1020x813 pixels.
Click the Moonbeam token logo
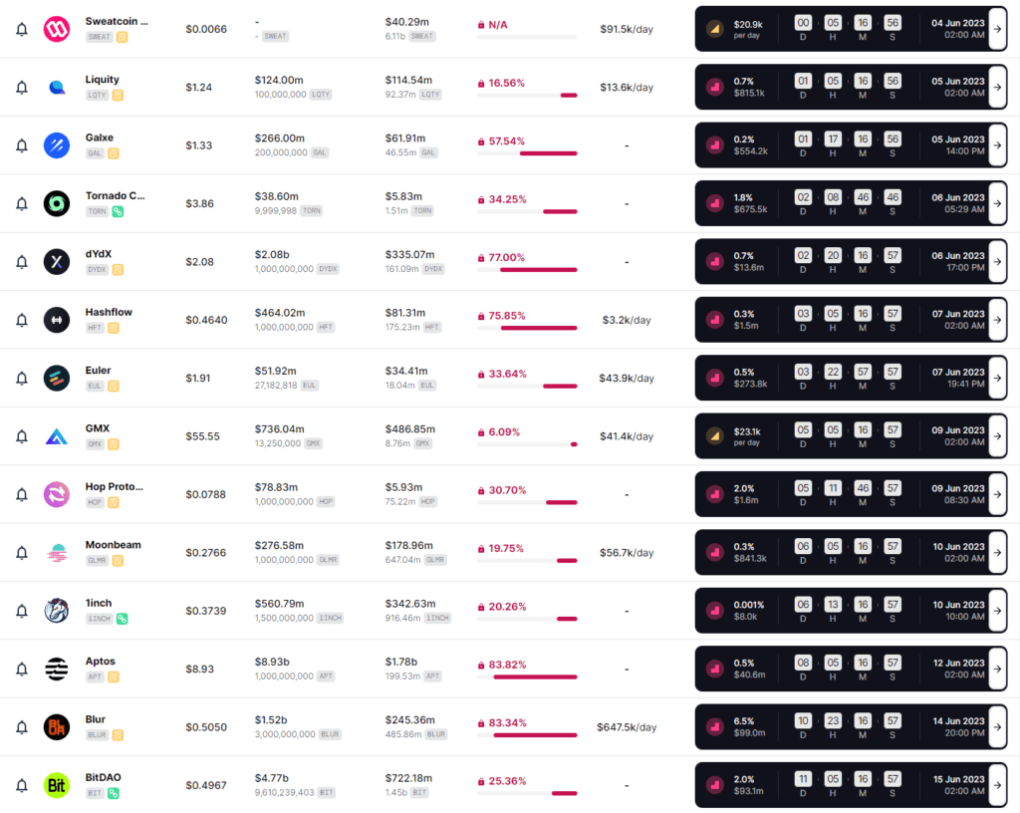click(57, 553)
